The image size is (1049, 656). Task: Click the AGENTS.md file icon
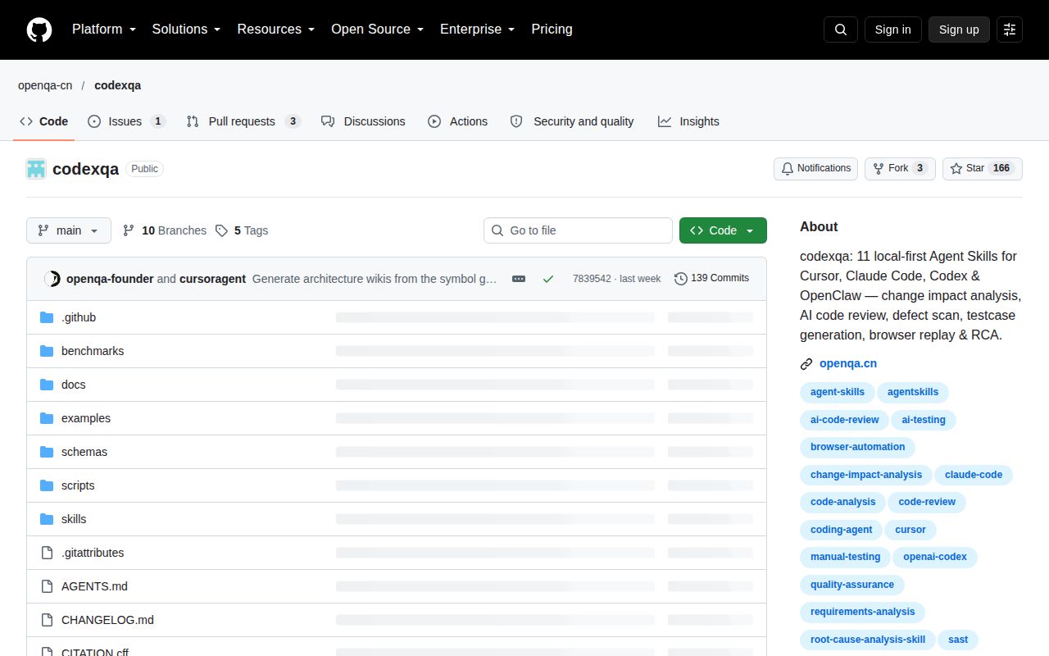[47, 586]
